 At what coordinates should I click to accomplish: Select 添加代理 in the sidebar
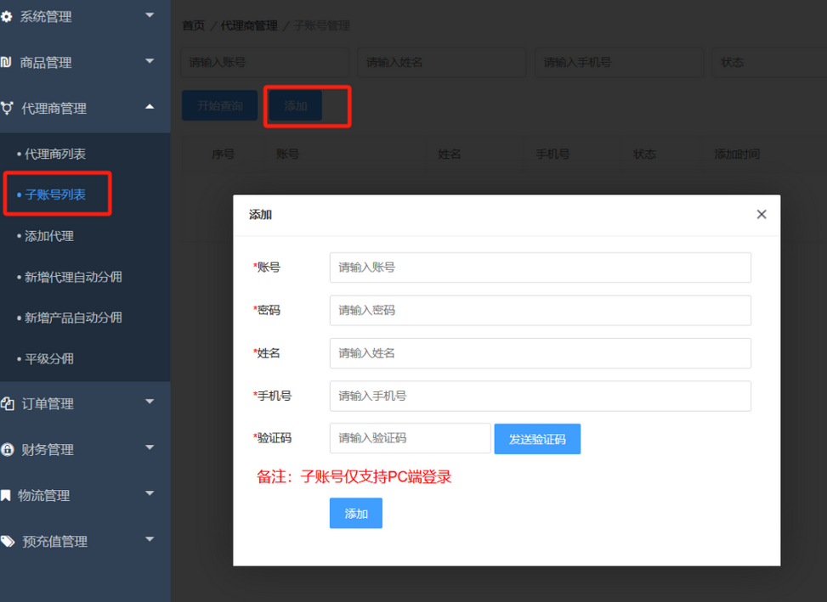pyautogui.click(x=55, y=236)
